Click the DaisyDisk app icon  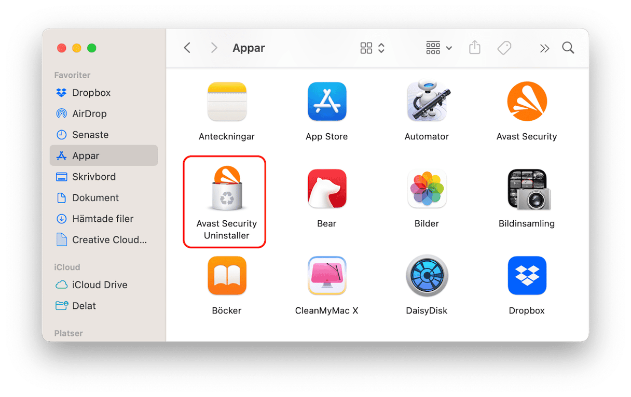(x=427, y=276)
